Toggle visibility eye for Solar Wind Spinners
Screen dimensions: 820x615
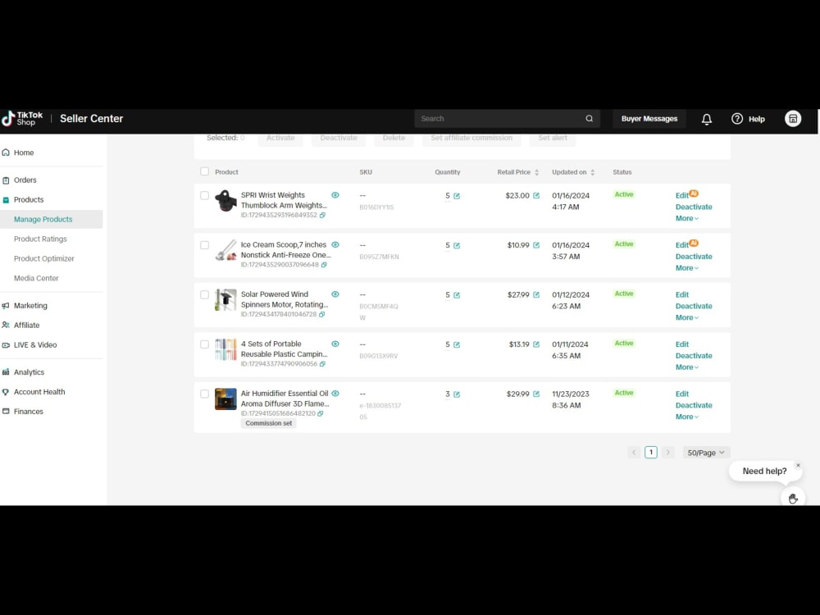[335, 294]
